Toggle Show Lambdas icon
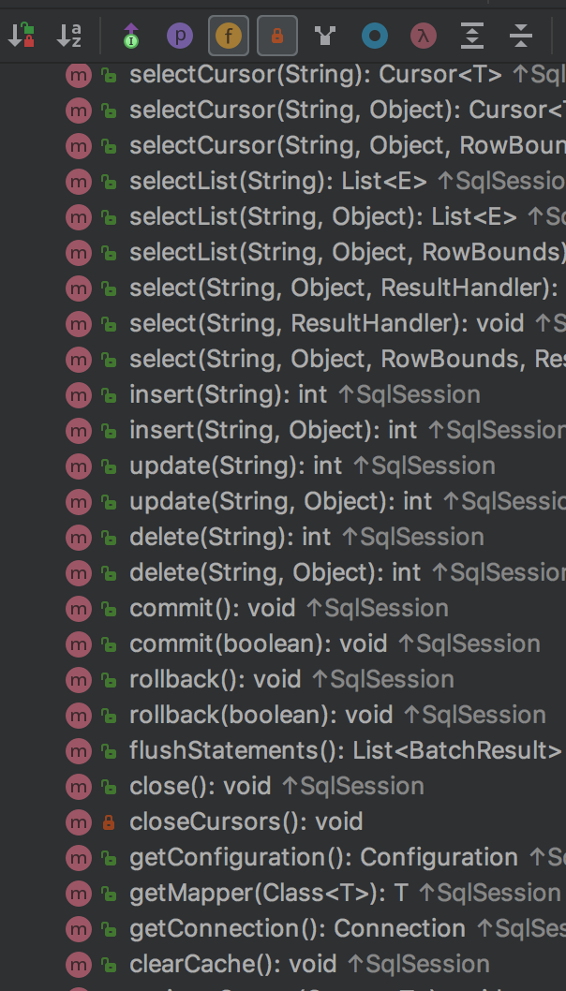 click(424, 37)
